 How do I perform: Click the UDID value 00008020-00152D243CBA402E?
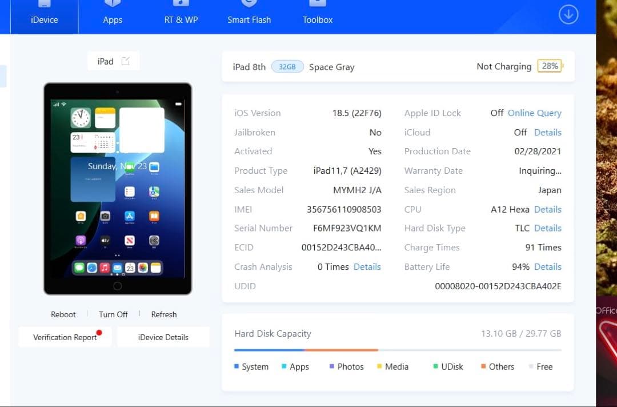coord(498,286)
